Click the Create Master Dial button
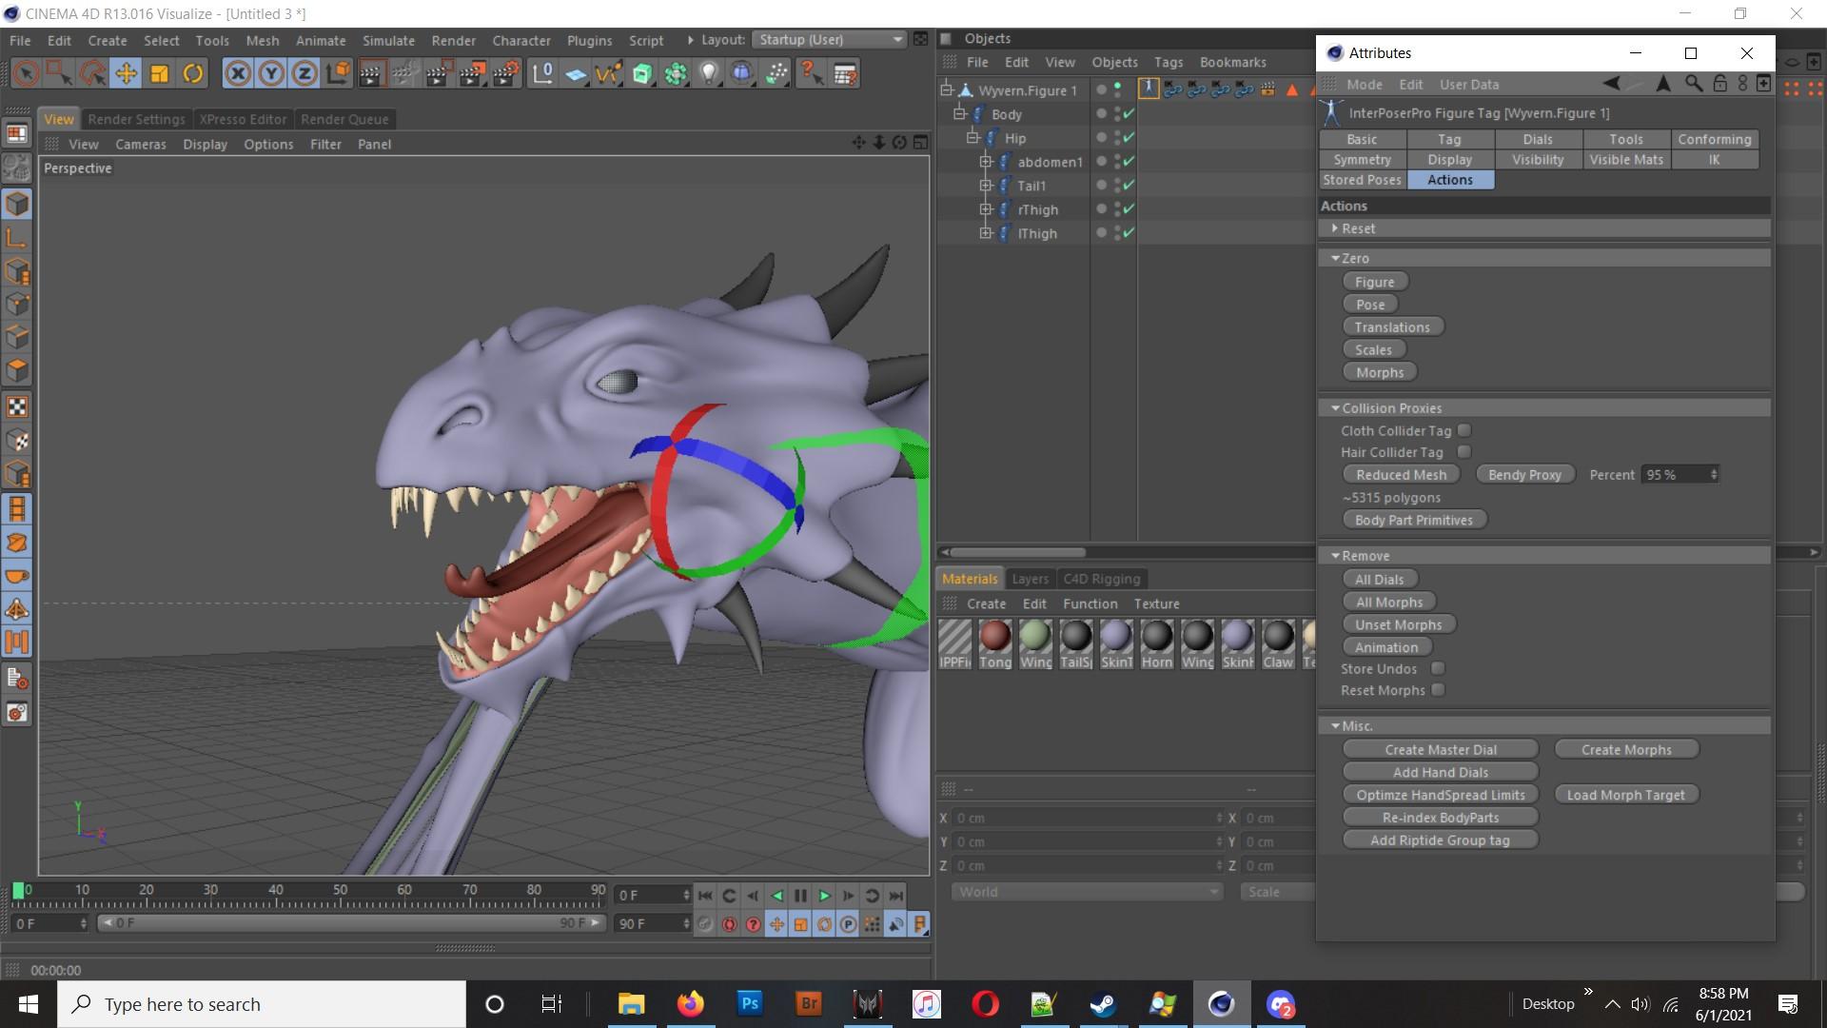The width and height of the screenshot is (1827, 1028). (x=1440, y=749)
